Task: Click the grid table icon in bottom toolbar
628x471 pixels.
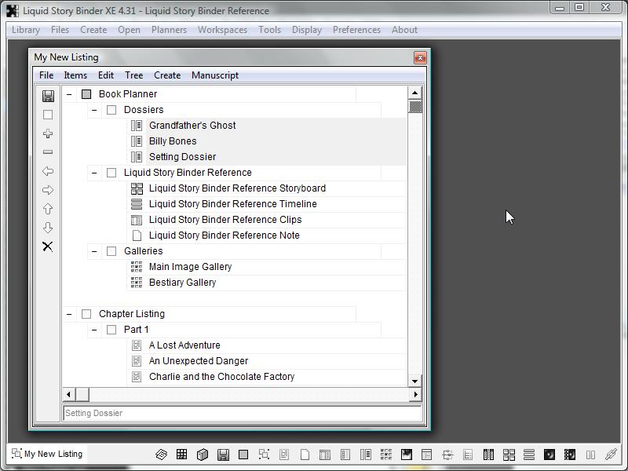Action: [x=181, y=455]
